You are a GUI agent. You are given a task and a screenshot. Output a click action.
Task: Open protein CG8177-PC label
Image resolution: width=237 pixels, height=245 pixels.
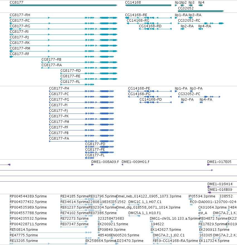coord(59,94)
